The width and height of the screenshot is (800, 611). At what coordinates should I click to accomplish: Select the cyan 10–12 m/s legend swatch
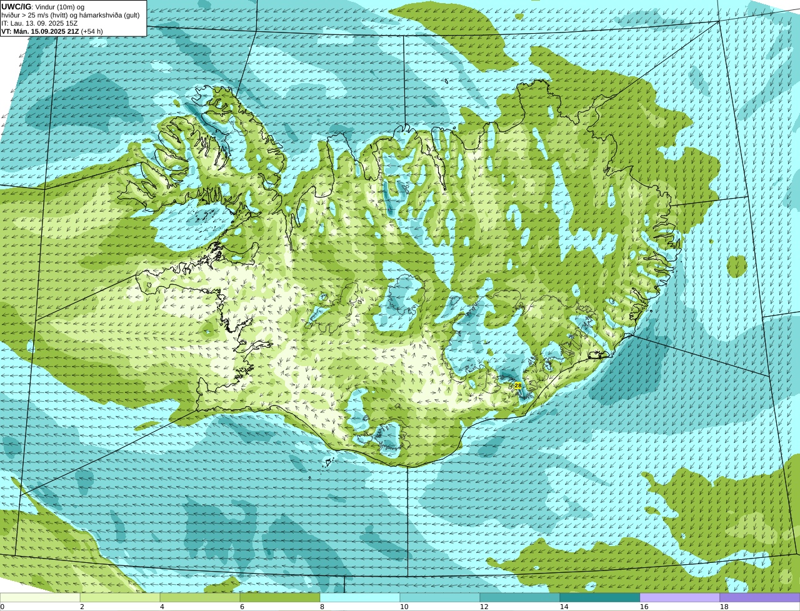click(440, 597)
